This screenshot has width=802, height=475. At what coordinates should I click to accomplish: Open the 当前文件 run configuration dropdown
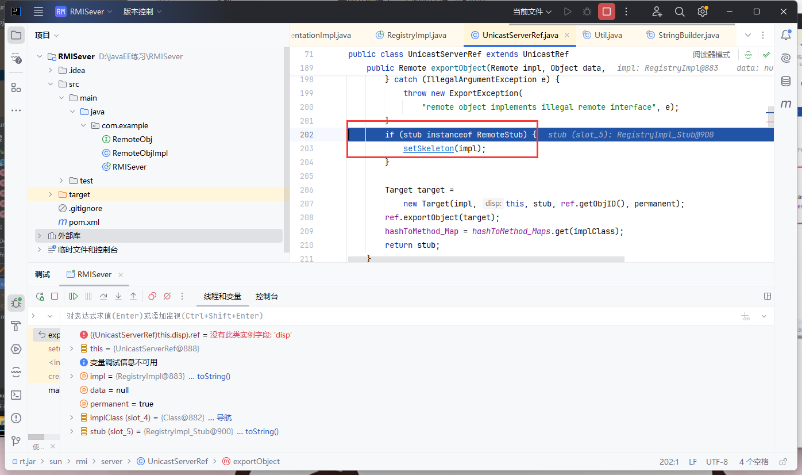pos(532,12)
